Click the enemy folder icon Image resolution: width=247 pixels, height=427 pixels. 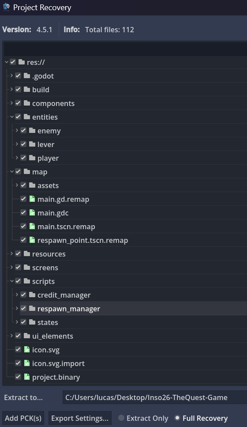(32, 130)
